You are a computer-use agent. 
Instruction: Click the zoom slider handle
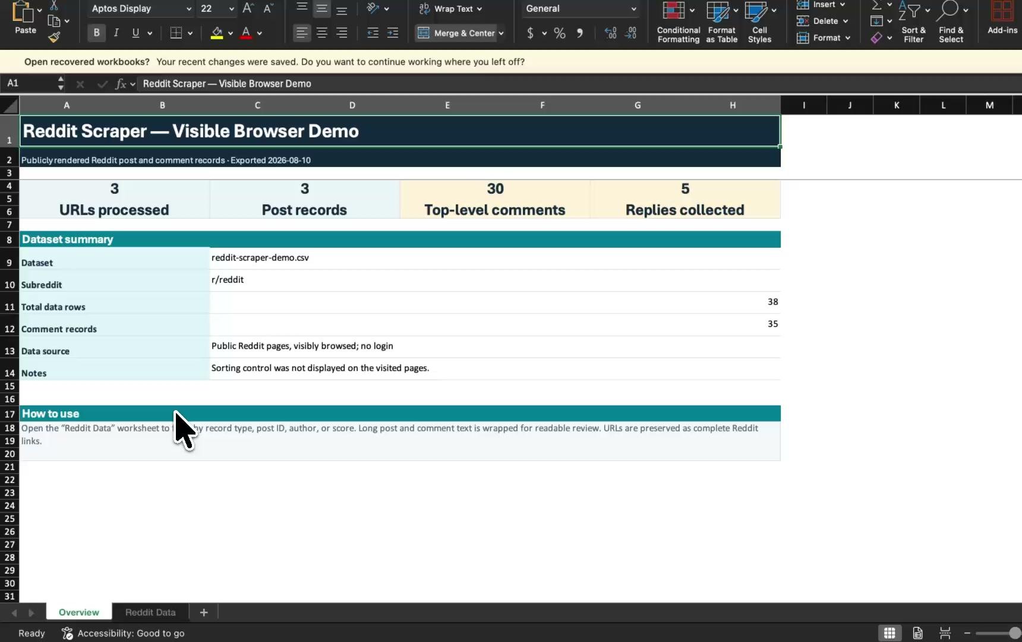tap(1015, 633)
